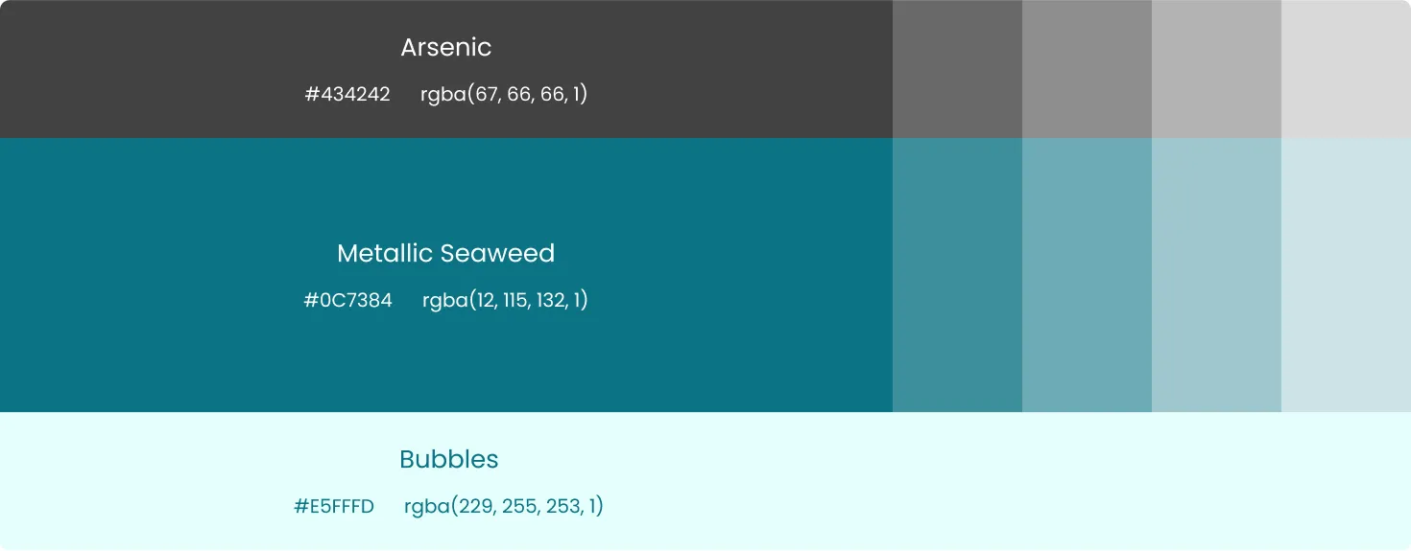The height and width of the screenshot is (551, 1411).
Task: Select the third Metallic Seaweed tint
Action: coord(1216,275)
